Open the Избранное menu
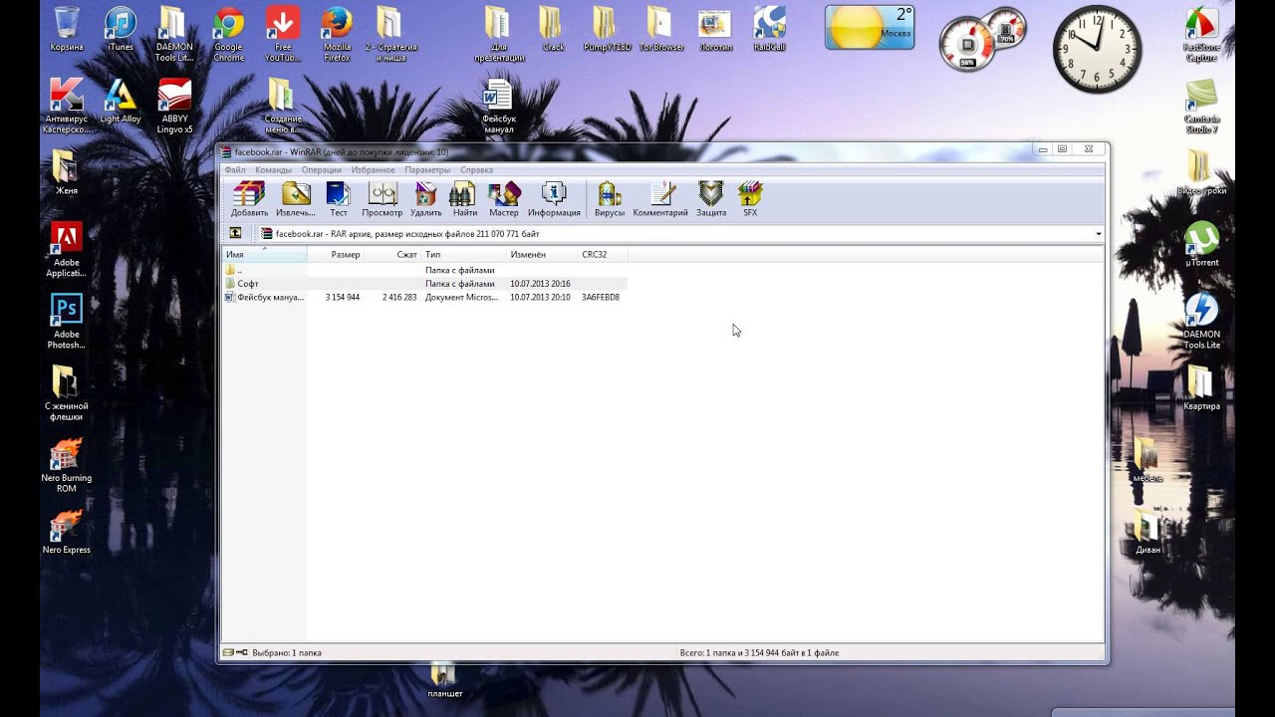This screenshot has width=1275, height=717. click(373, 170)
